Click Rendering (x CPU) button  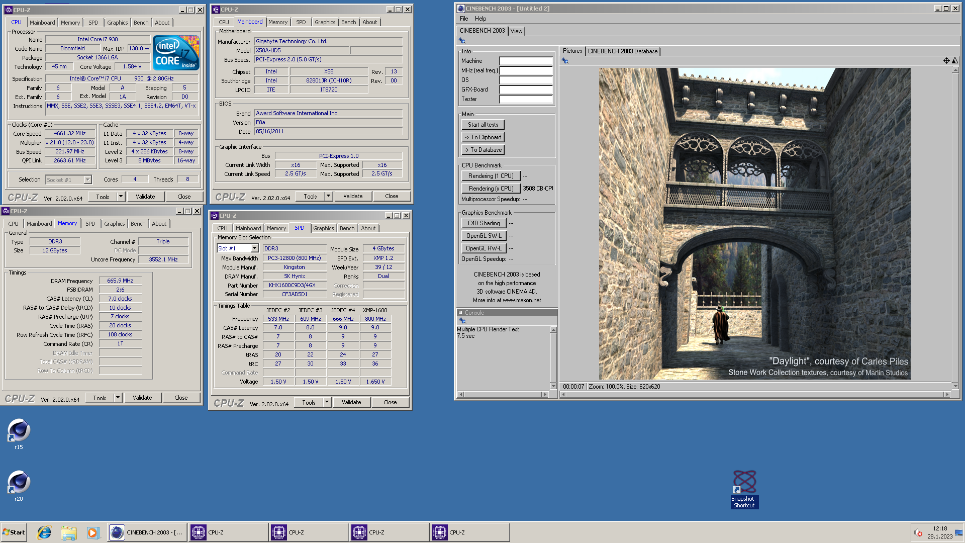point(491,189)
